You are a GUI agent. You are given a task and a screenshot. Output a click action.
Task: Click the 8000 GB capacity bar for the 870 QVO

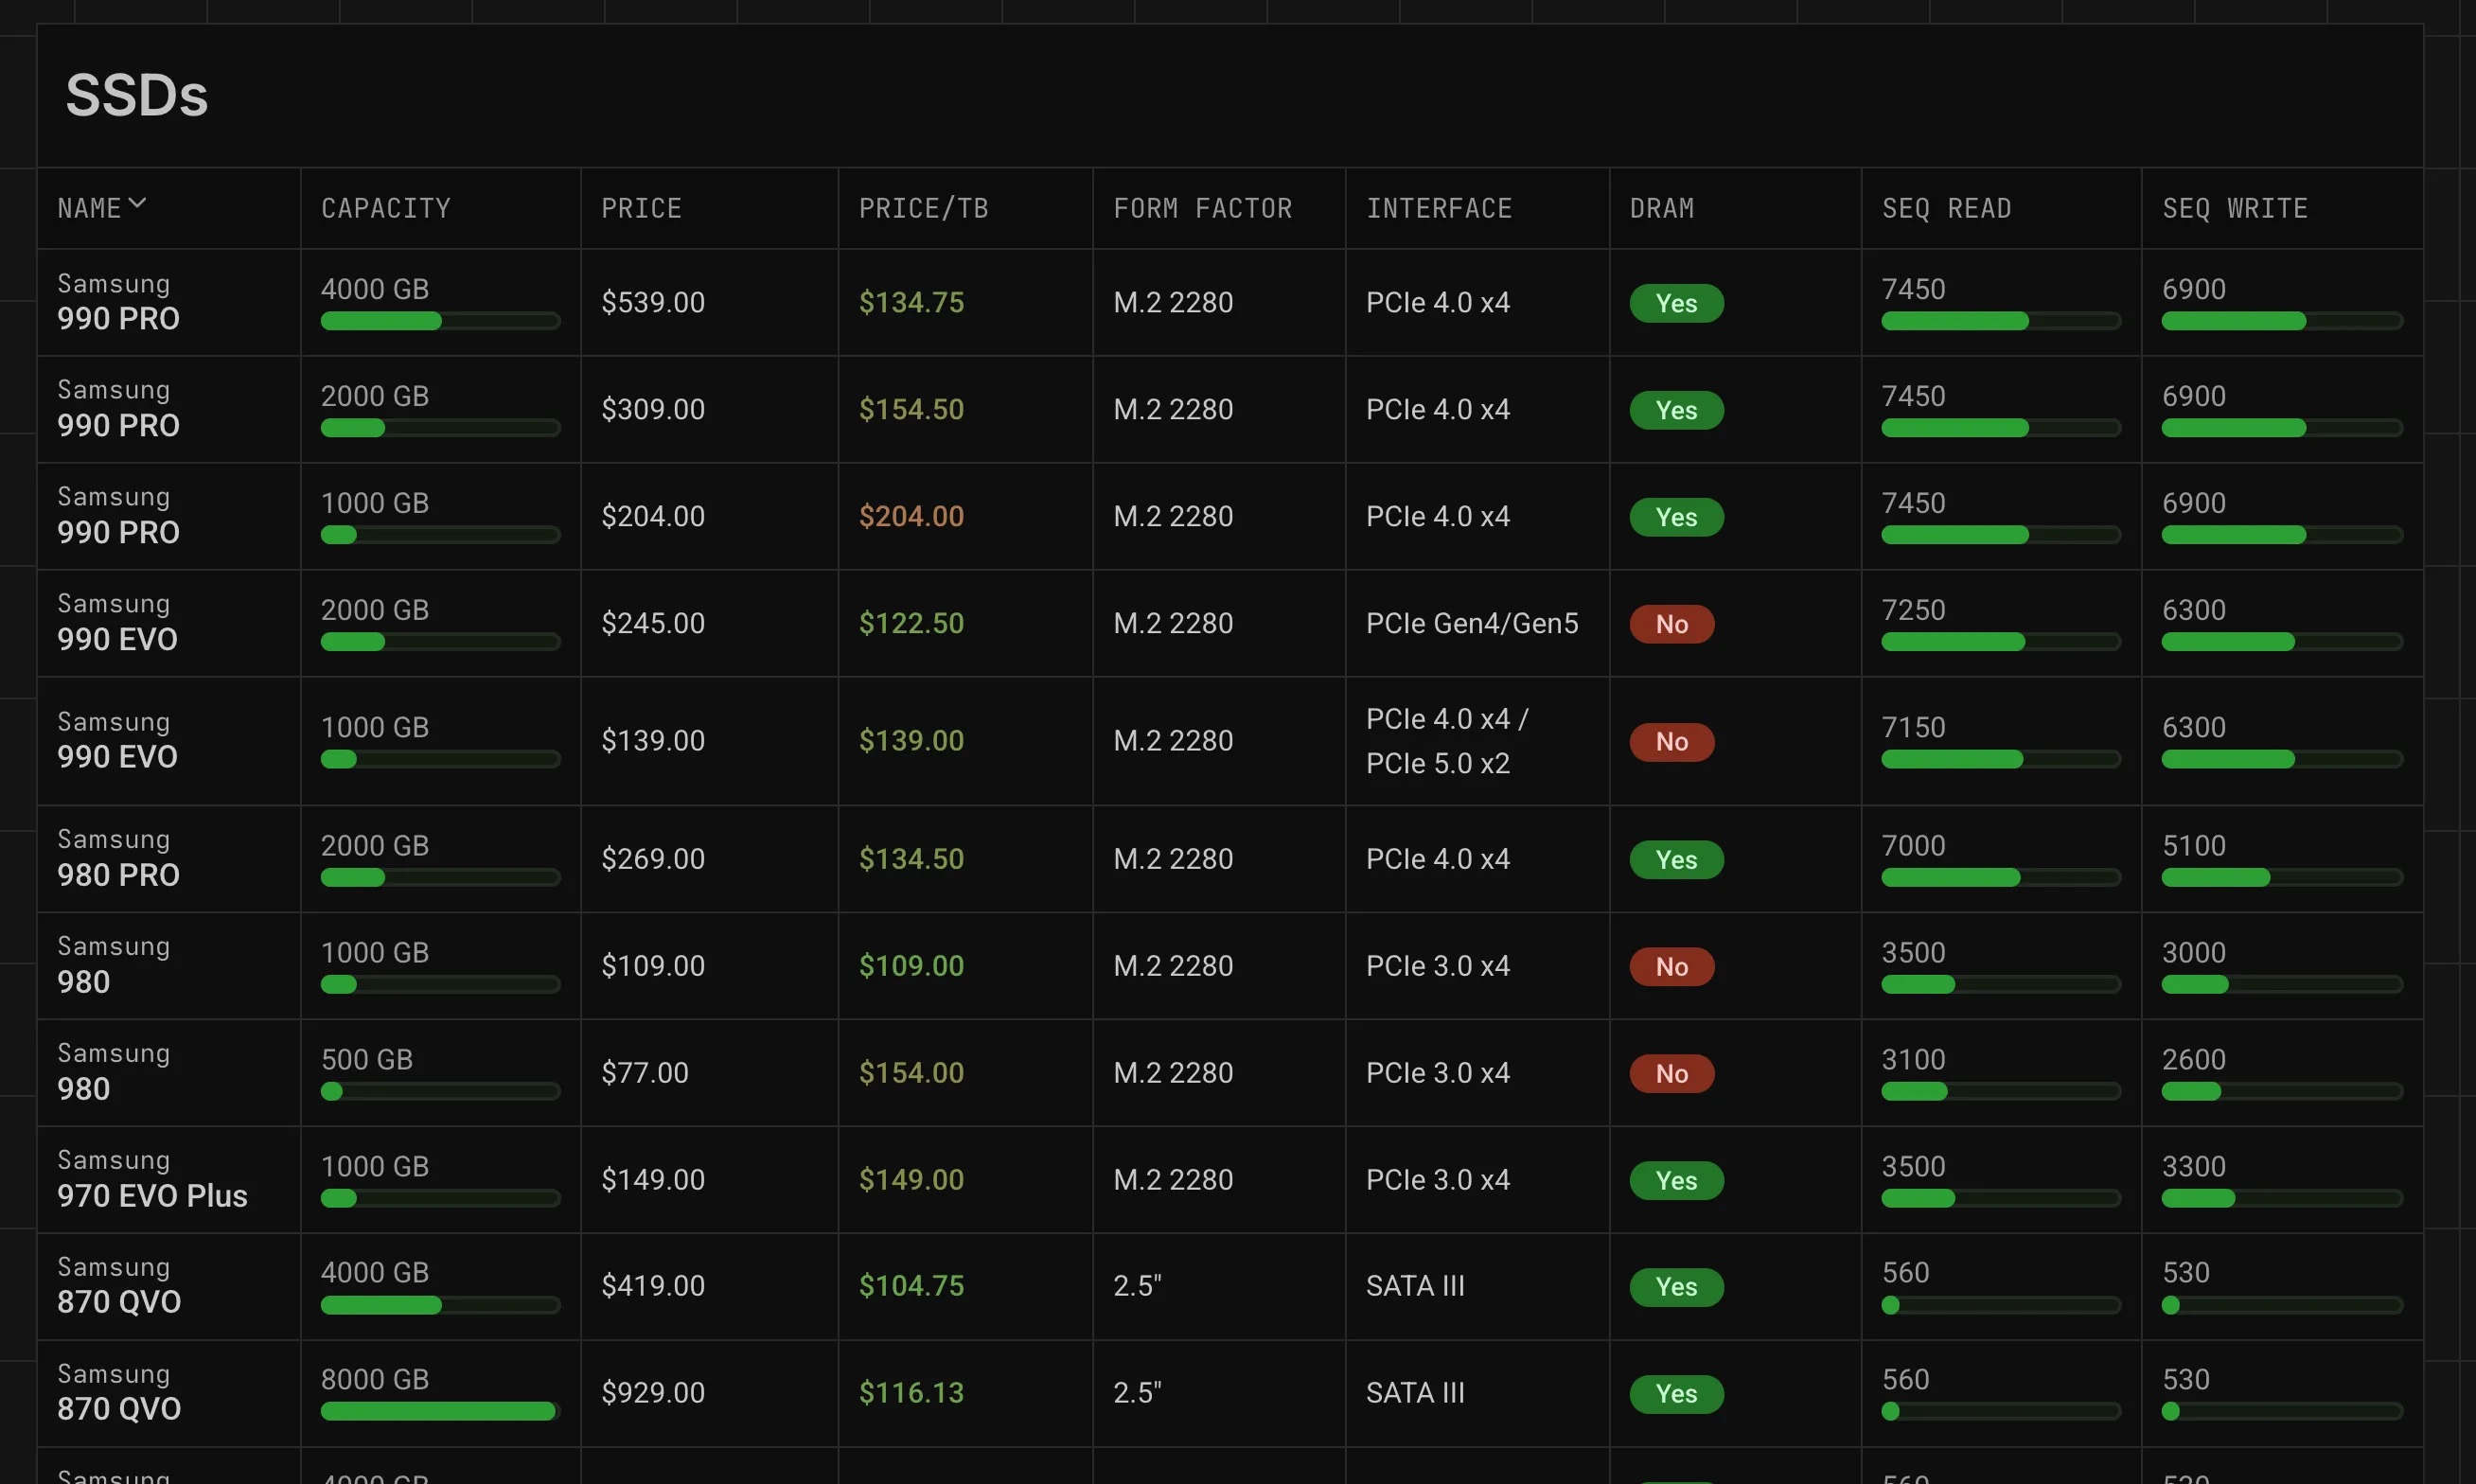[x=438, y=1411]
